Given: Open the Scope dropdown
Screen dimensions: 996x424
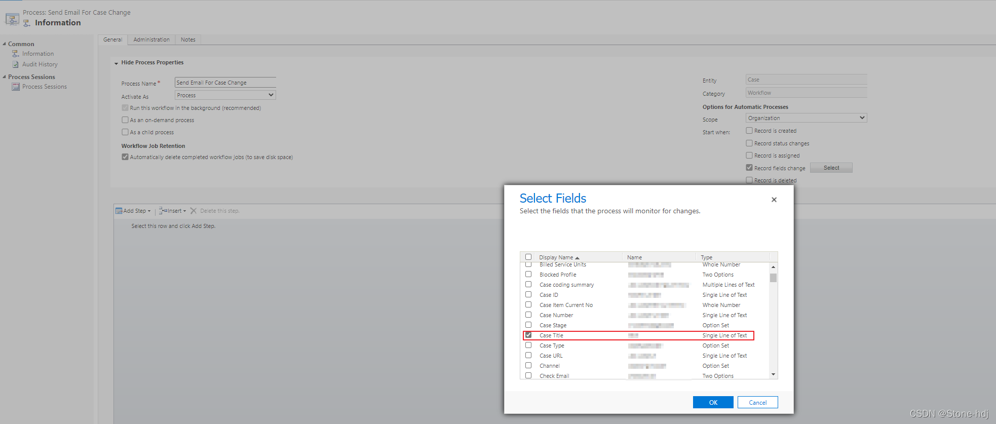Looking at the screenshot, I should [806, 118].
